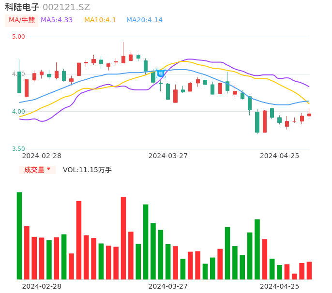Select the MA10:4.1 legend label
This screenshot has height=293, width=332.
pos(100,20)
